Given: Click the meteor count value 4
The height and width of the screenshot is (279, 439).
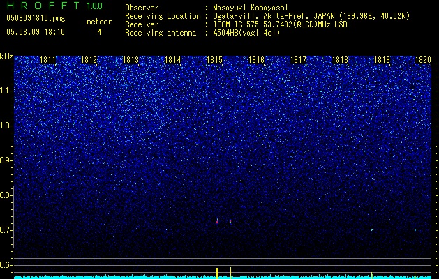Looking at the screenshot, I should pyautogui.click(x=99, y=32).
